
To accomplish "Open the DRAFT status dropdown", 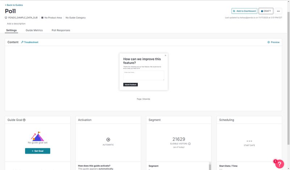I will (266, 11).
